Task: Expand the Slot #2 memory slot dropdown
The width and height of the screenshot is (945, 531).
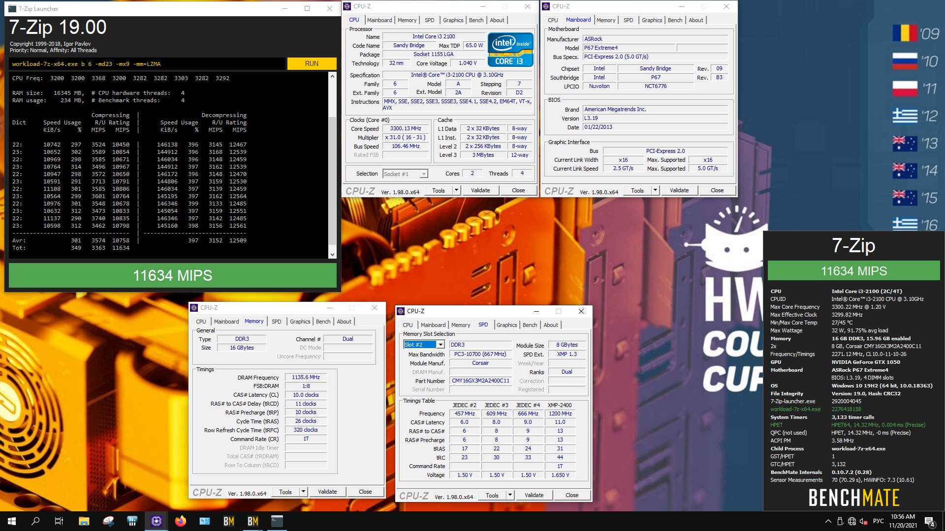Action: 441,345
